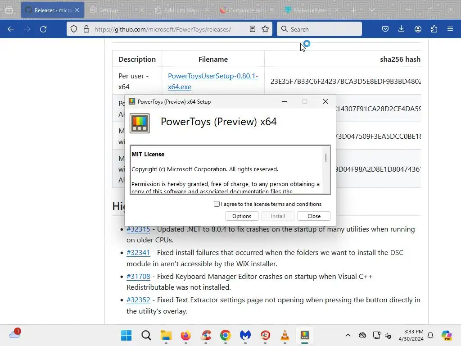Click the Close button in the PowerToys Setup dialog
The height and width of the screenshot is (346, 461).
(x=314, y=216)
